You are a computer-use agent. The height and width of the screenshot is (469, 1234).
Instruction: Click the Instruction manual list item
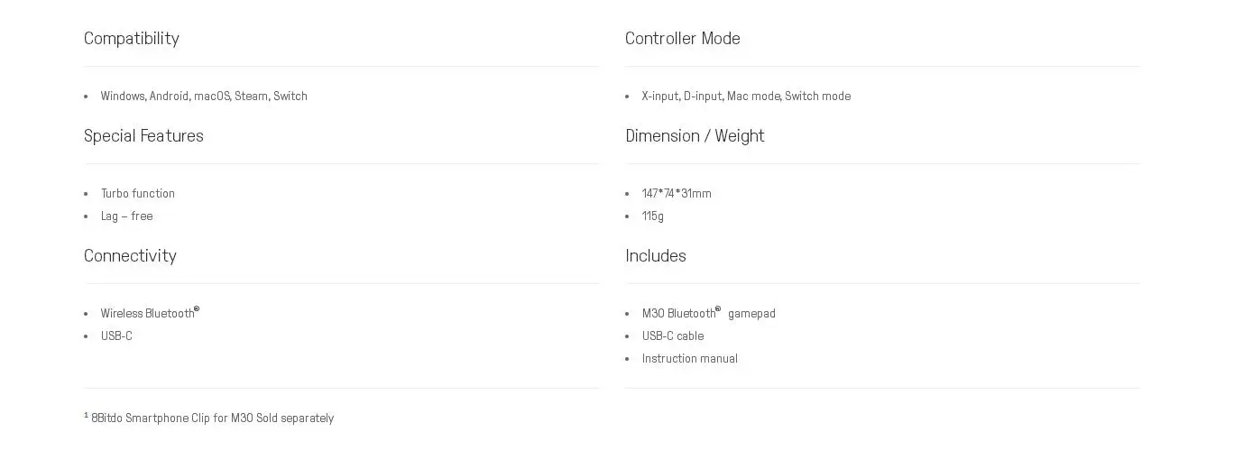click(690, 358)
